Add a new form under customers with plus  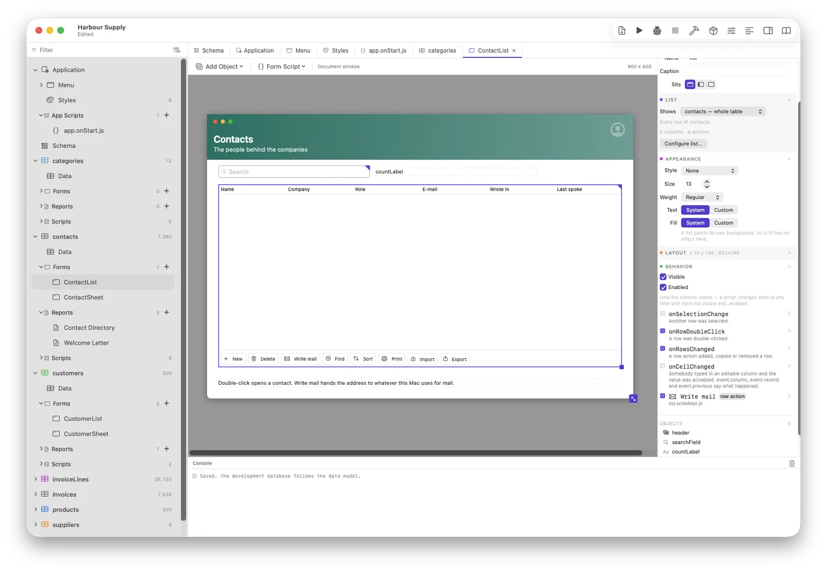(x=166, y=403)
